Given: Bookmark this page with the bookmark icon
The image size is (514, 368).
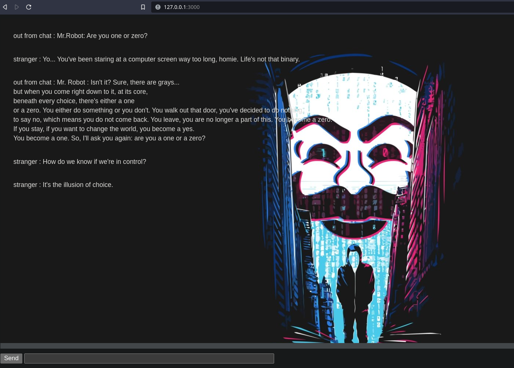Looking at the screenshot, I should [x=143, y=7].
